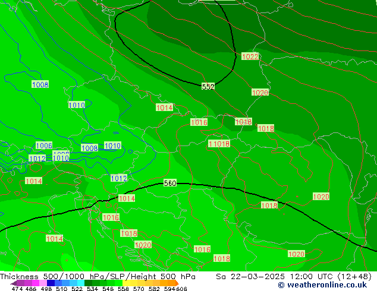Click the 'Sa 22-03-2025 12:00 UTC (12+48)' timestamp
Image resolution: width=377 pixels, height=291 pixels.
pyautogui.click(x=294, y=277)
